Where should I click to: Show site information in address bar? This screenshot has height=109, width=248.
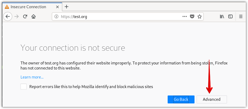point(56,17)
